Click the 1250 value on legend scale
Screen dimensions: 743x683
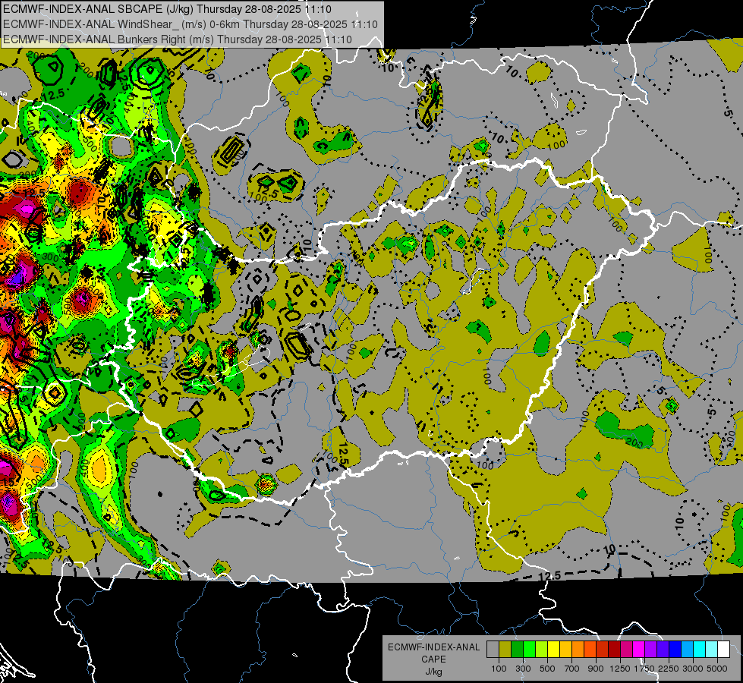pyautogui.click(x=620, y=669)
